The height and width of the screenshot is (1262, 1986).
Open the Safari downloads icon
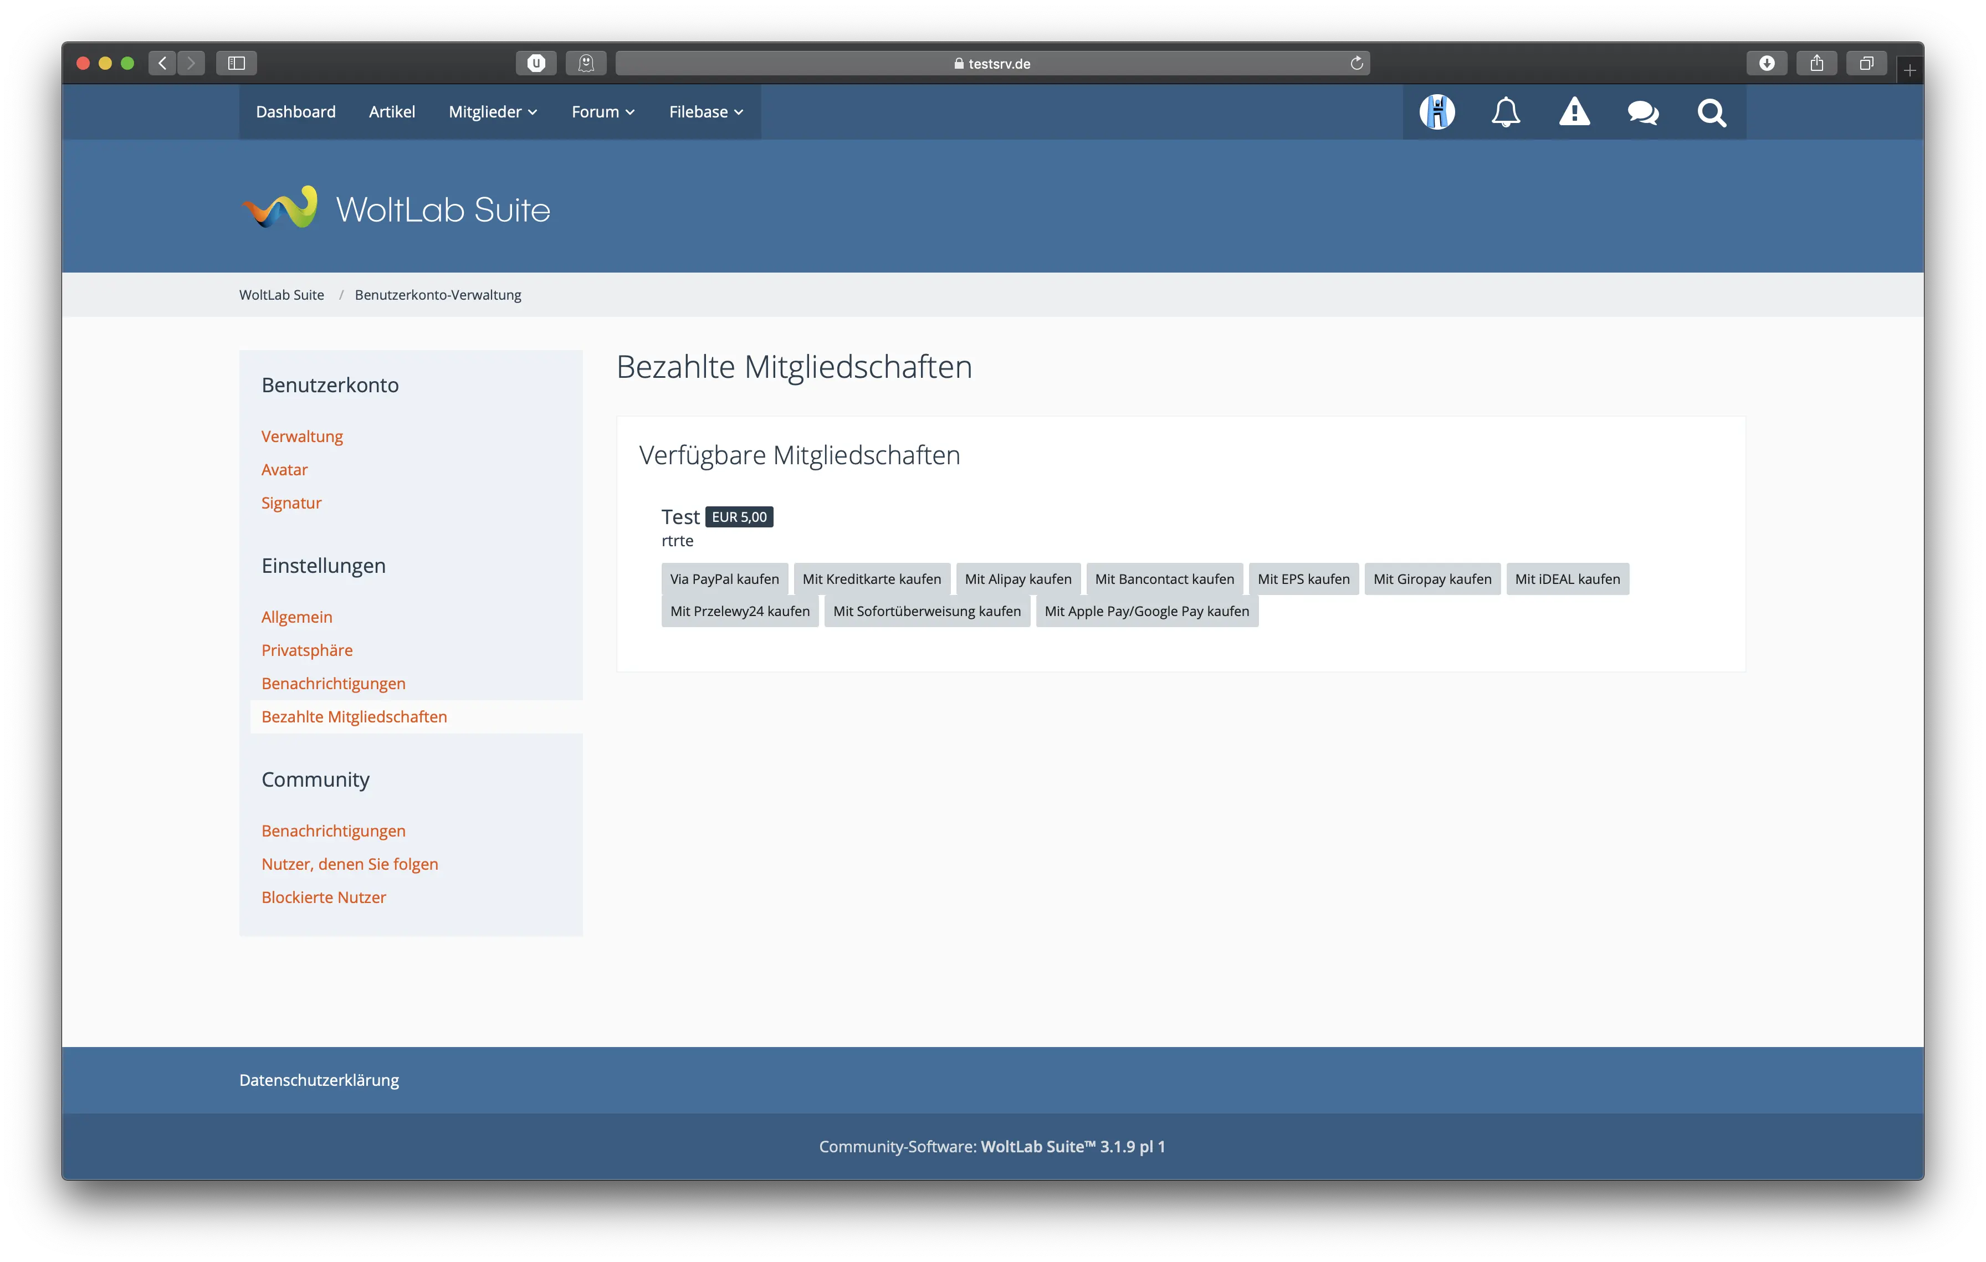(x=1766, y=64)
